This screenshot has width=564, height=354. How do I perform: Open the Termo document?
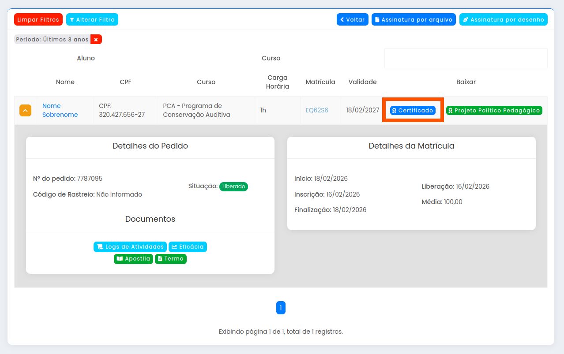pyautogui.click(x=171, y=259)
